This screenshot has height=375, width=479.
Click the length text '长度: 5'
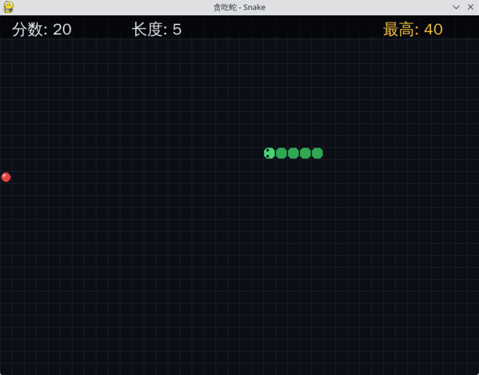(157, 30)
